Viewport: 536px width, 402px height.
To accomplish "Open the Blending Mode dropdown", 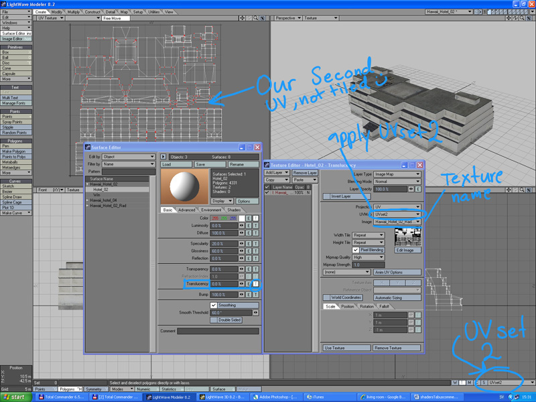I will pos(397,182).
